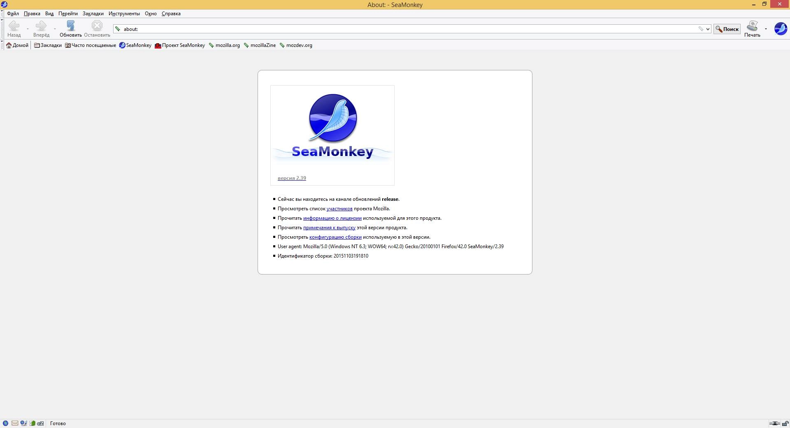Open примечания к выпуску link
Image resolution: width=790 pixels, height=428 pixels.
point(329,228)
